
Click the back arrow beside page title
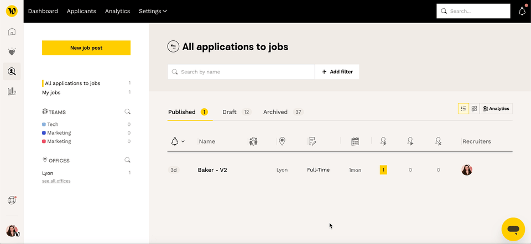point(173,46)
